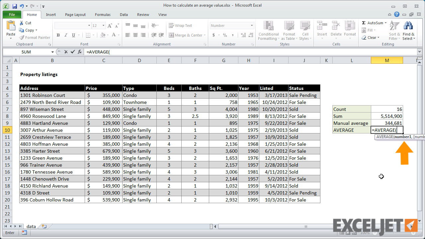
Task: Click the Insert cells icon
Action: (x=322, y=26)
